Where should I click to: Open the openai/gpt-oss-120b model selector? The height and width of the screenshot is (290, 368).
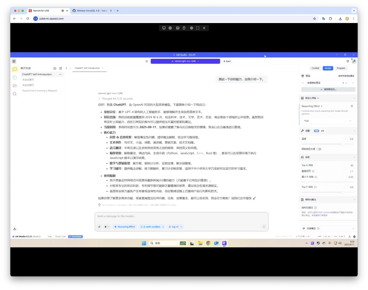pos(185,61)
